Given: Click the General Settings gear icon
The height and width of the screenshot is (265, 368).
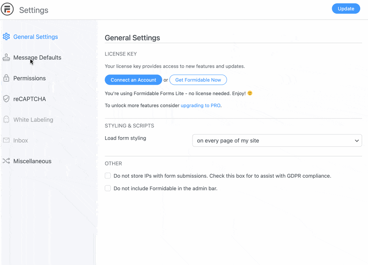Looking at the screenshot, I should [6, 37].
